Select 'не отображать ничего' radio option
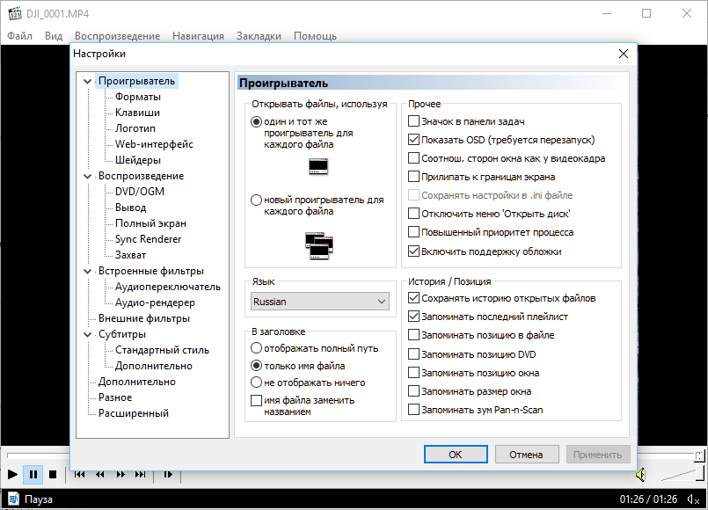The height and width of the screenshot is (510, 708). coord(256,382)
